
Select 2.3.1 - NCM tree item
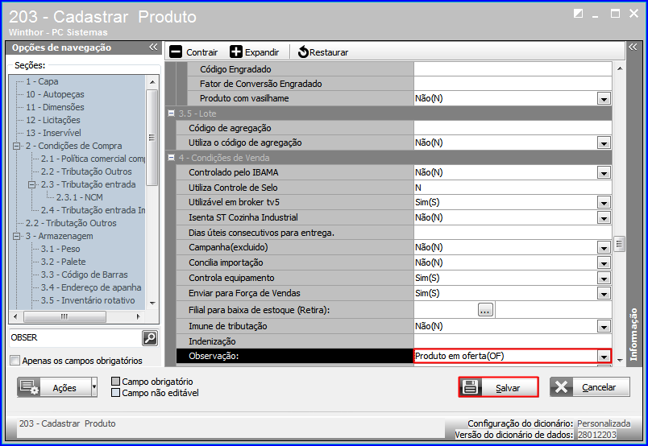(79, 197)
